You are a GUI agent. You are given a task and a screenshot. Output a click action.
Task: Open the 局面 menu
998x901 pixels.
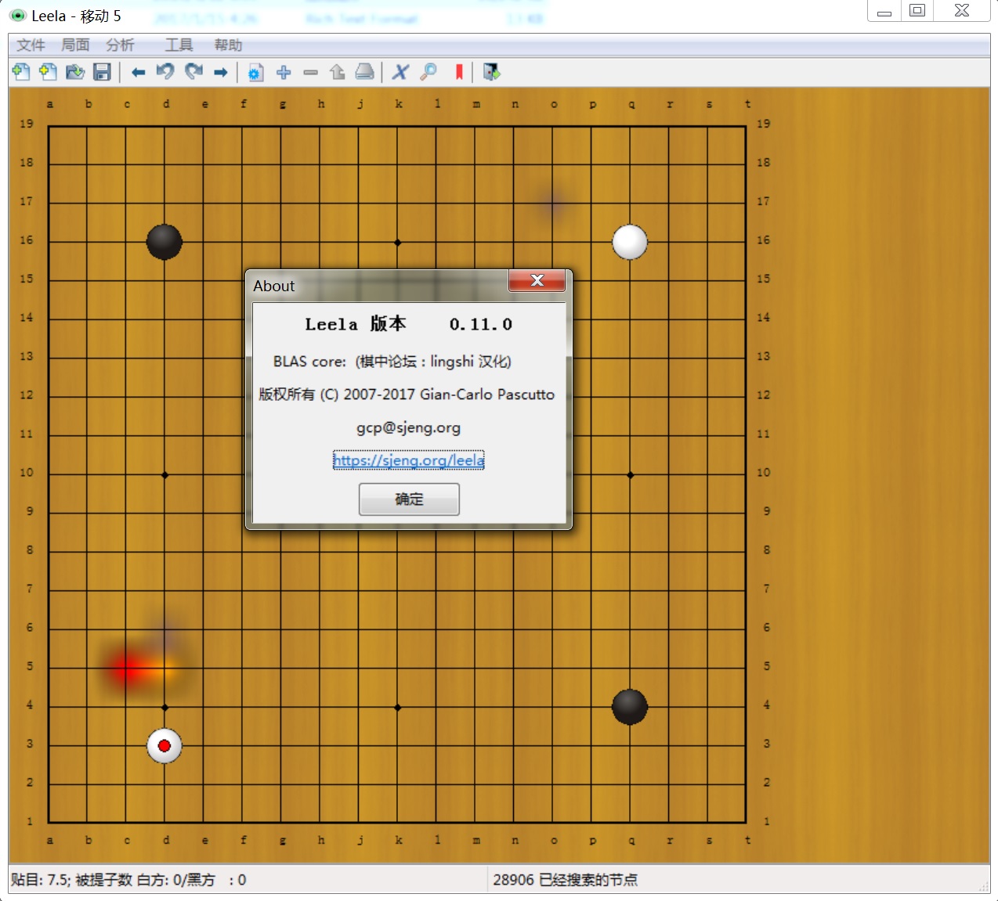coord(75,45)
